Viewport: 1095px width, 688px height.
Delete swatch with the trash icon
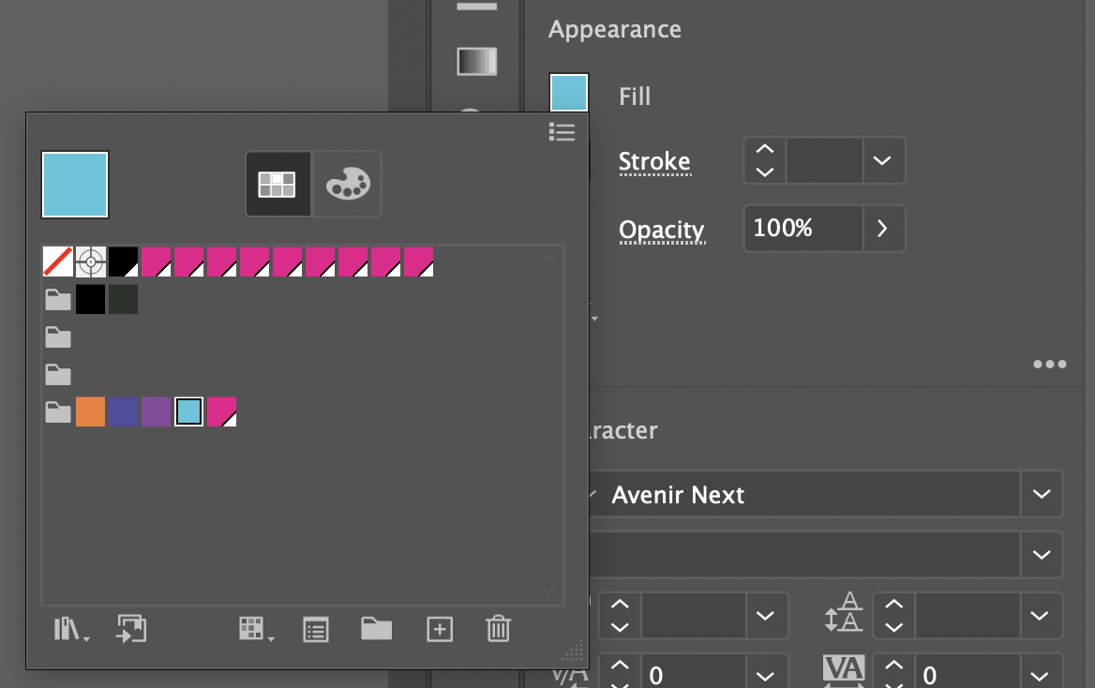click(498, 629)
